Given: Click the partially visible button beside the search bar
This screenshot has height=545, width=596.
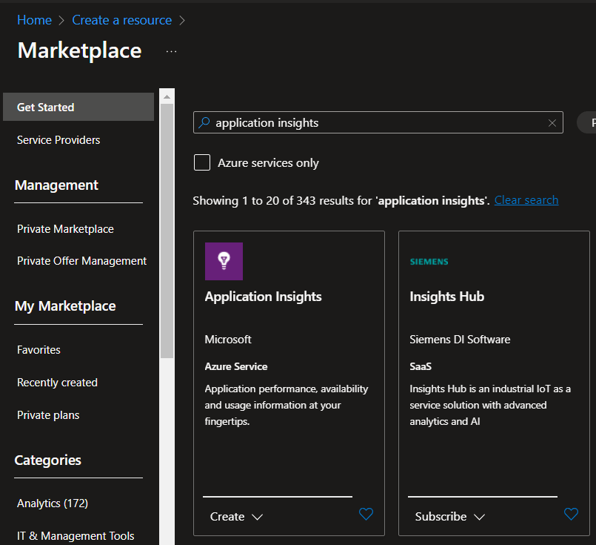Looking at the screenshot, I should pyautogui.click(x=587, y=122).
